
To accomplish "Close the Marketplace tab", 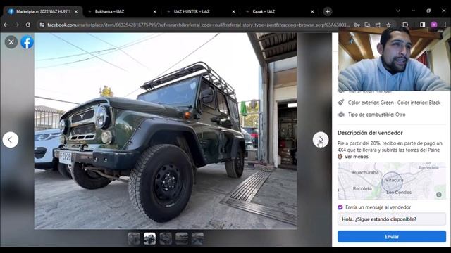I will [x=76, y=11].
